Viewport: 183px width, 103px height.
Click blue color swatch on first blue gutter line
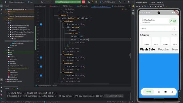click(x=41, y=24)
